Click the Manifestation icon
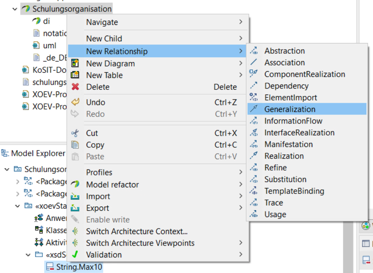373x273 pixels. click(x=254, y=144)
